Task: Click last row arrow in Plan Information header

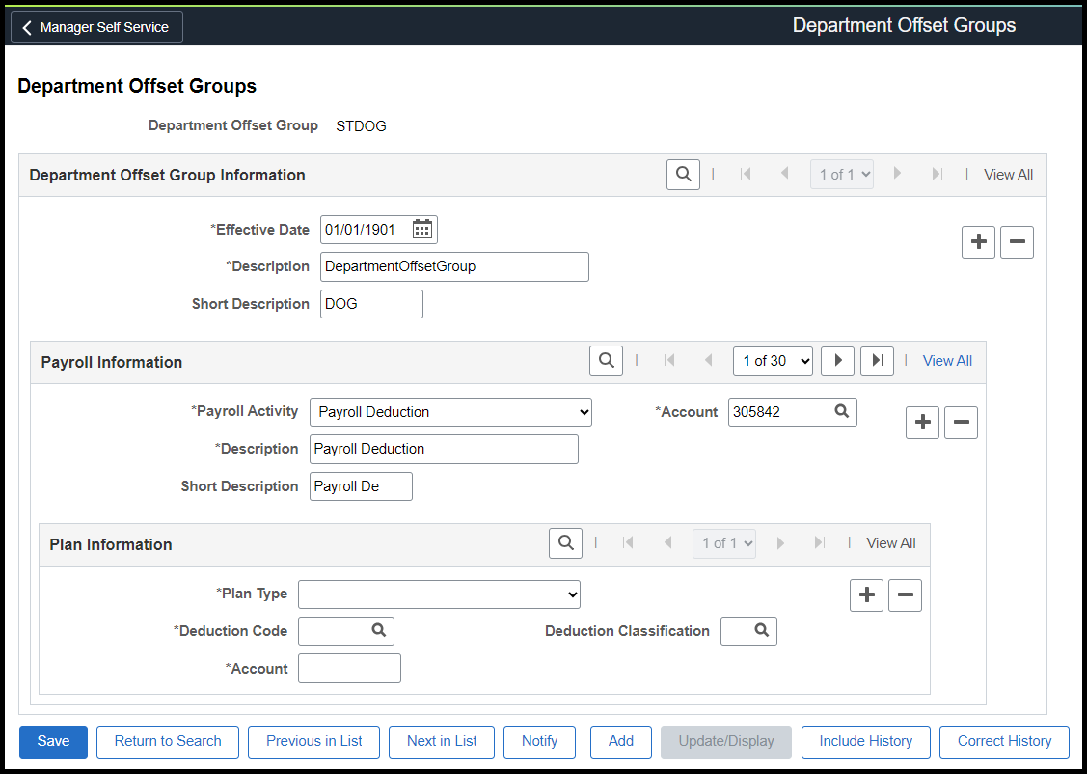Action: pos(820,543)
